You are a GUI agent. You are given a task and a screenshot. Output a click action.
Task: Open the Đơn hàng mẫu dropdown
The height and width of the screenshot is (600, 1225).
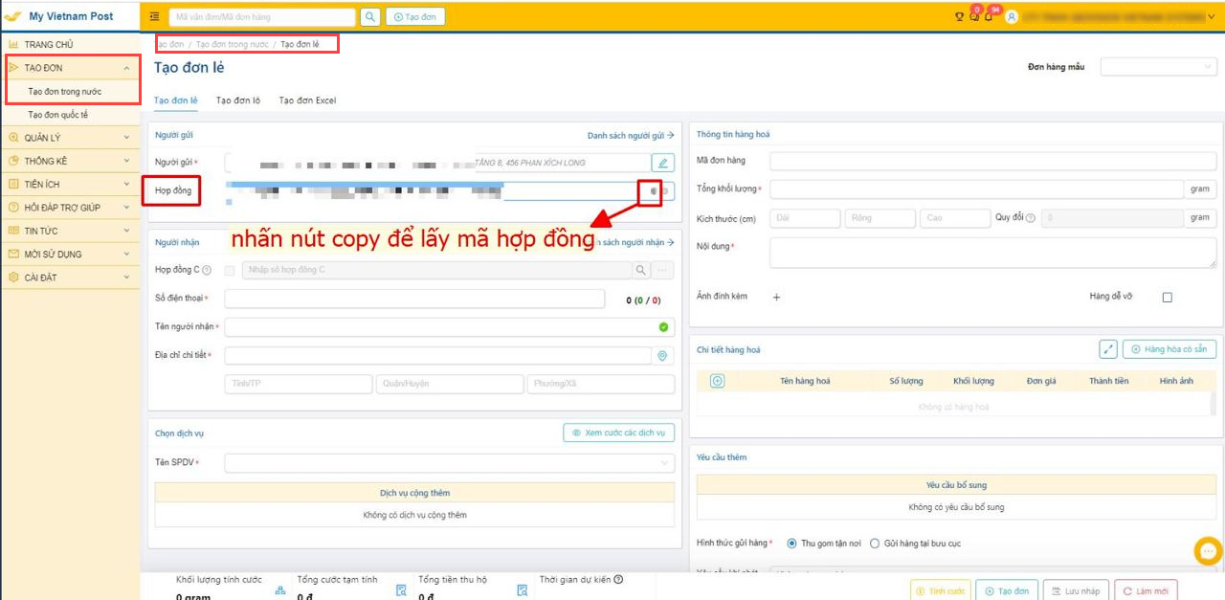tap(1158, 67)
